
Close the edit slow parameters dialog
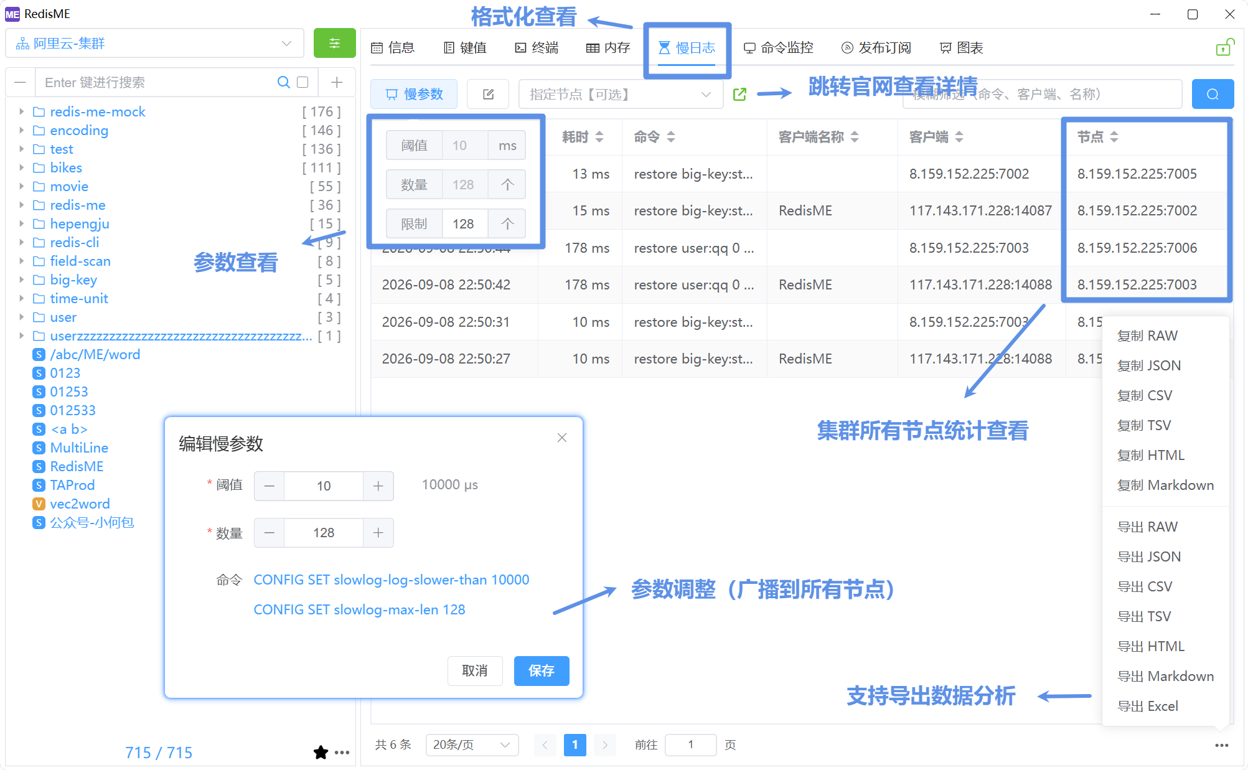[x=562, y=438]
